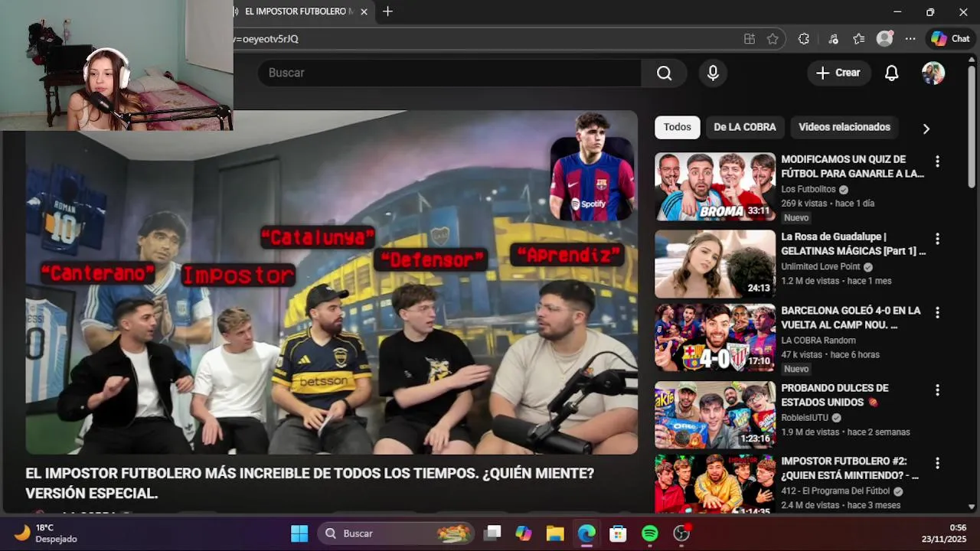Click title IMPOSTOR FUTBOLERO #2
980x551 pixels.
[850, 468]
